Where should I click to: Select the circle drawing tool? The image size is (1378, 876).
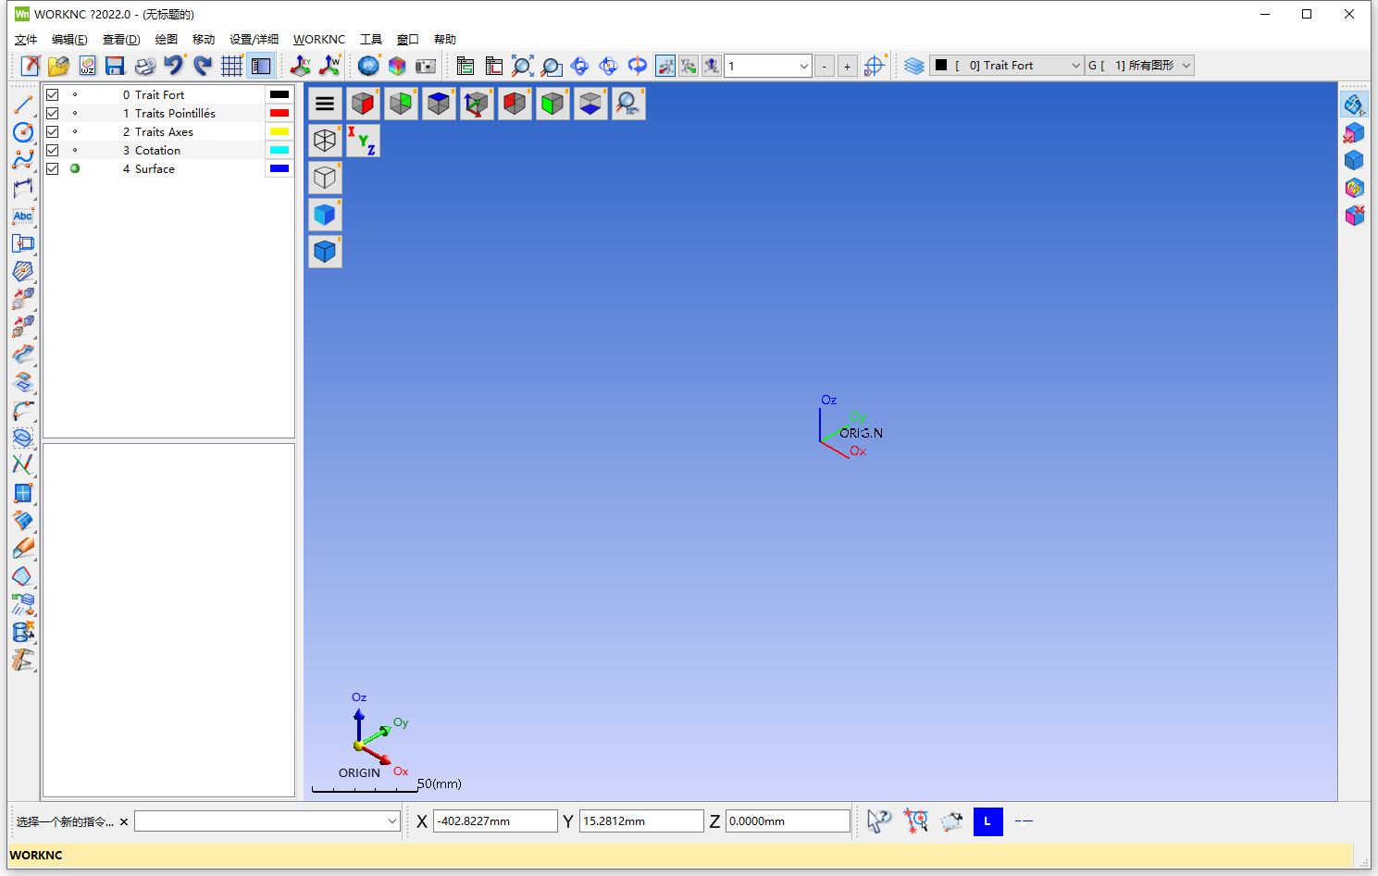coord(23,132)
